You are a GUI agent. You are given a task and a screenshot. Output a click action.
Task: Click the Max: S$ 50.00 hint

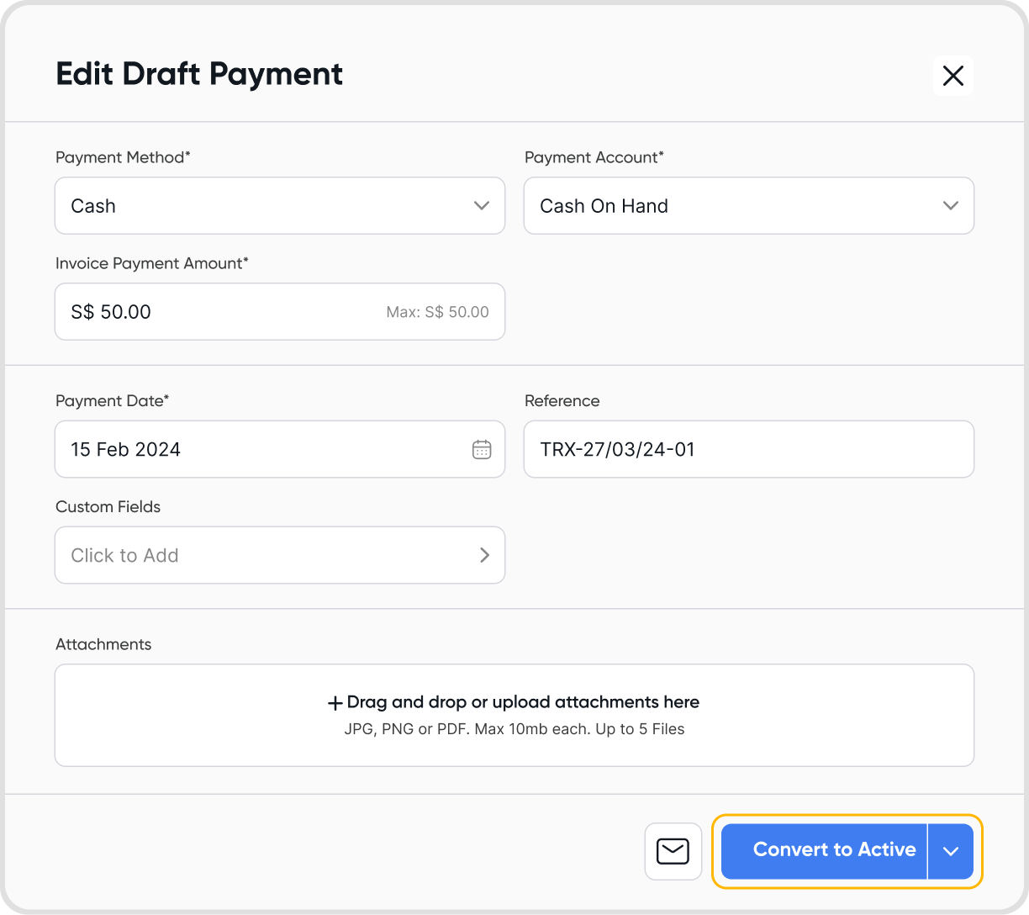[x=437, y=312]
